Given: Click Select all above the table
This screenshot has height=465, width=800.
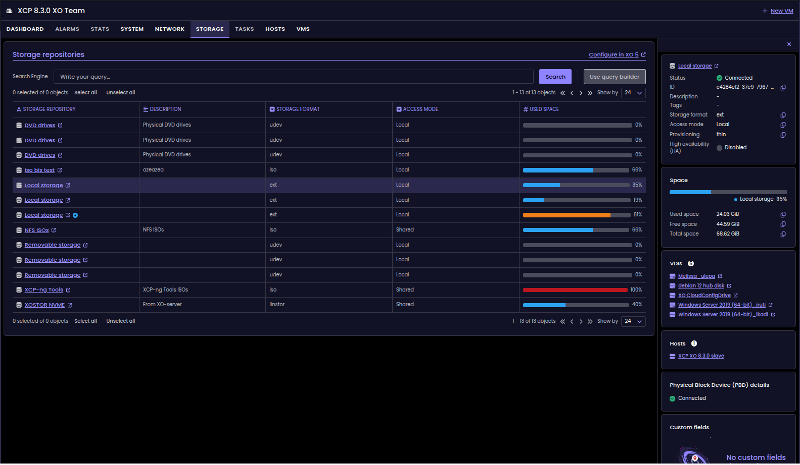Looking at the screenshot, I should 85,93.
